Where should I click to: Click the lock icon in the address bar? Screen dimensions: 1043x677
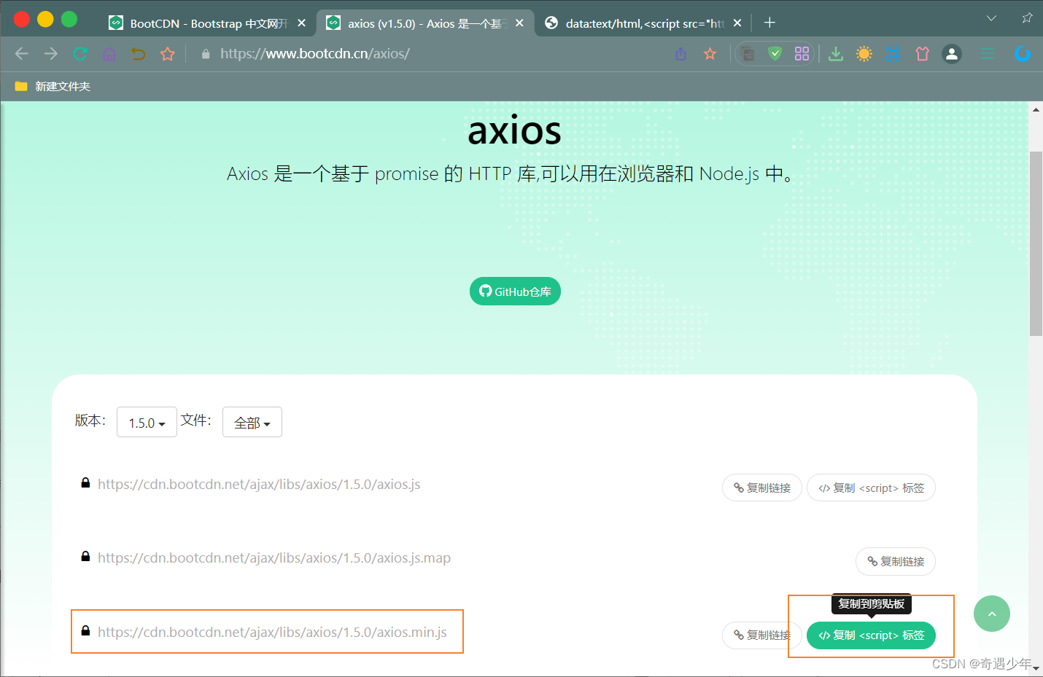click(x=206, y=54)
